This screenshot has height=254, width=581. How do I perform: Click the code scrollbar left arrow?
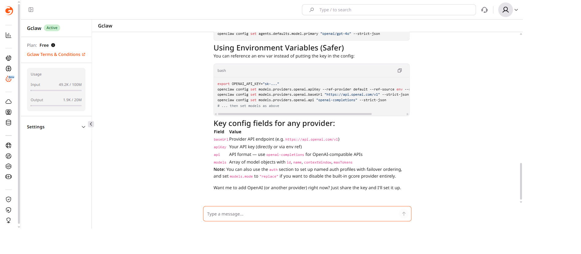coord(216,114)
